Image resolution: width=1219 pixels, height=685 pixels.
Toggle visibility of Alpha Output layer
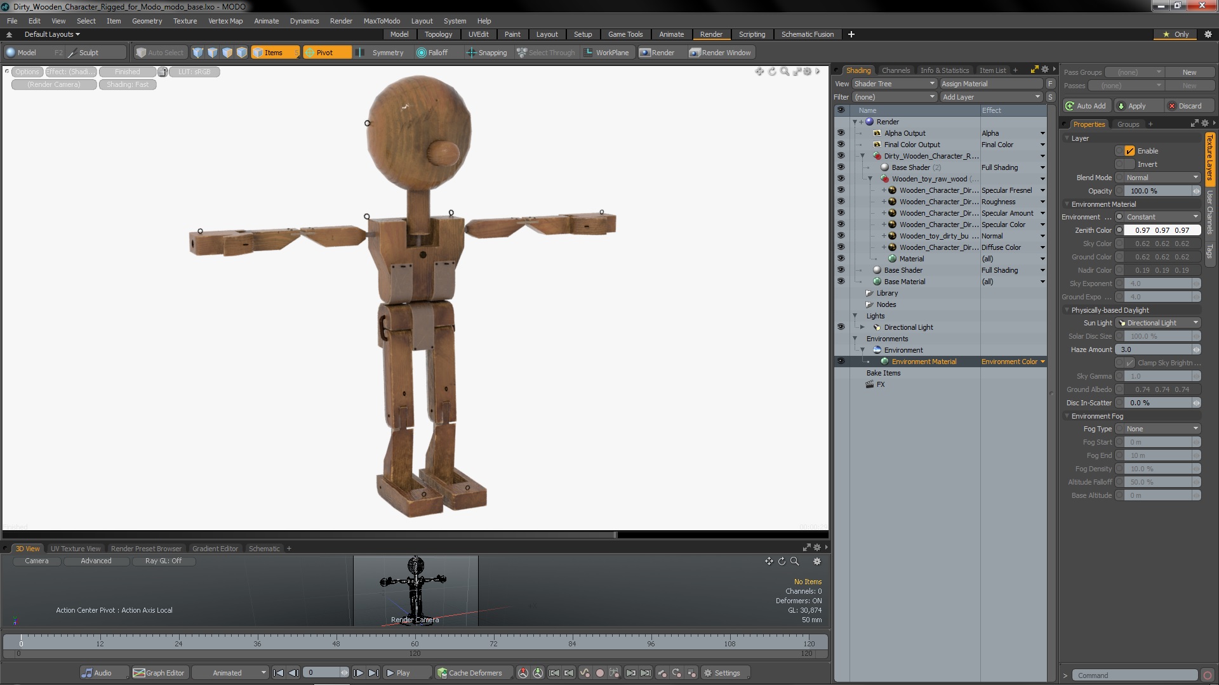(x=841, y=133)
